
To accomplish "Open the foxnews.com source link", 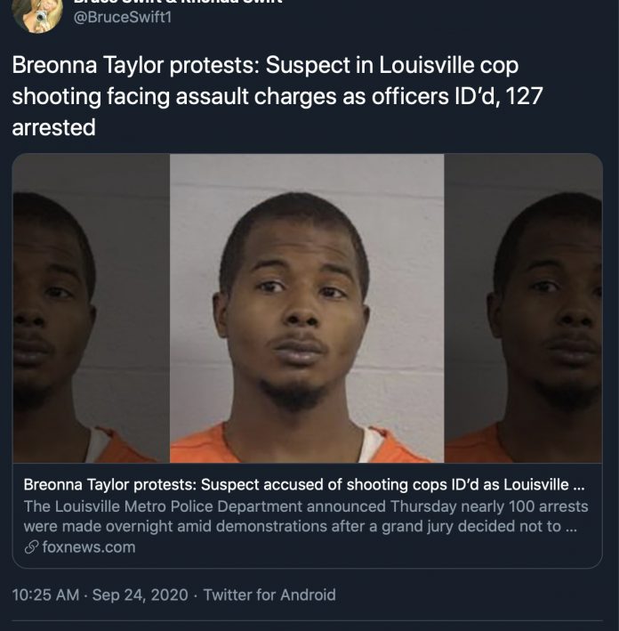I will pos(88,547).
